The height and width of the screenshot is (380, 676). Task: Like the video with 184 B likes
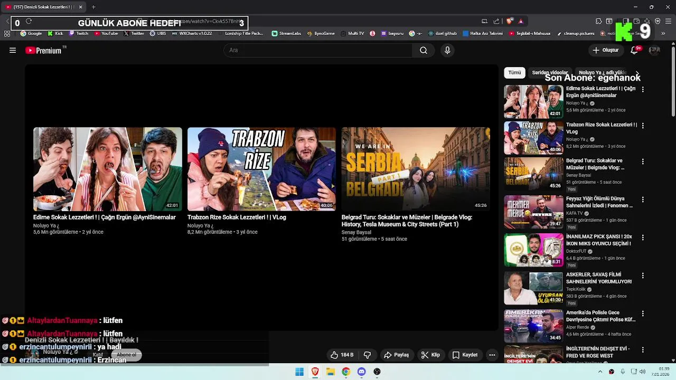[342, 355]
